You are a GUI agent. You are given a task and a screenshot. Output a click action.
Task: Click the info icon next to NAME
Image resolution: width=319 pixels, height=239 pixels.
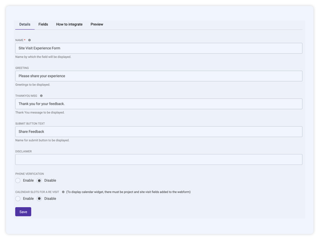[x=30, y=40]
